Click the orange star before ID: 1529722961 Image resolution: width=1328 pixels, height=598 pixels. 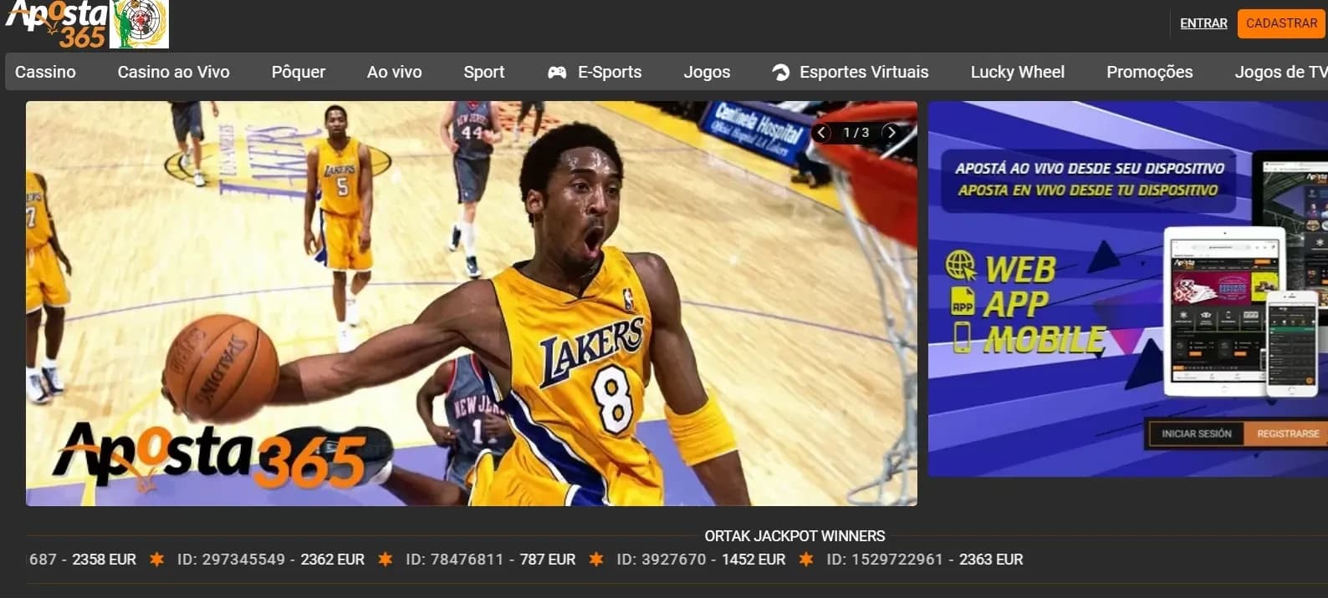(x=805, y=560)
